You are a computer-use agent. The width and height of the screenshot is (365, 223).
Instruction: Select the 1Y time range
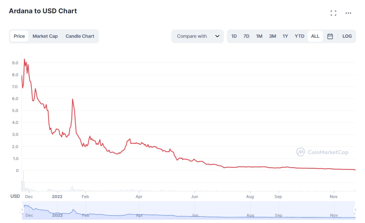pyautogui.click(x=285, y=36)
